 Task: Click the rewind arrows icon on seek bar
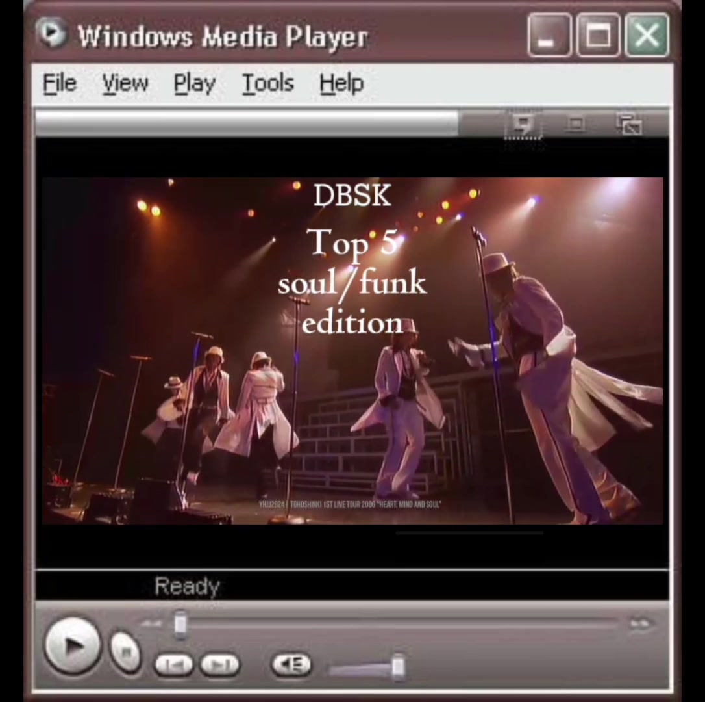151,623
